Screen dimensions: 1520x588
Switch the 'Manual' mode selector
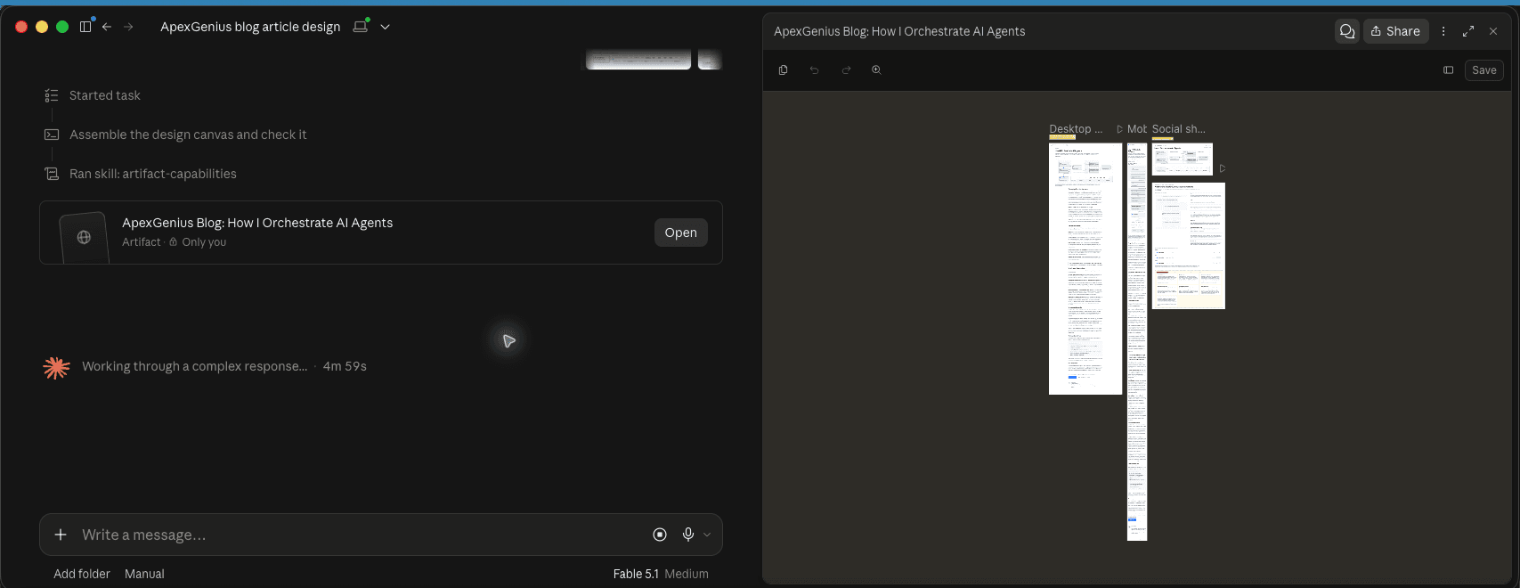coord(144,574)
